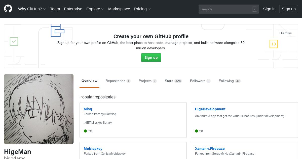Expand the Why GitHub? menu
The height and width of the screenshot is (159, 302).
click(x=32, y=9)
